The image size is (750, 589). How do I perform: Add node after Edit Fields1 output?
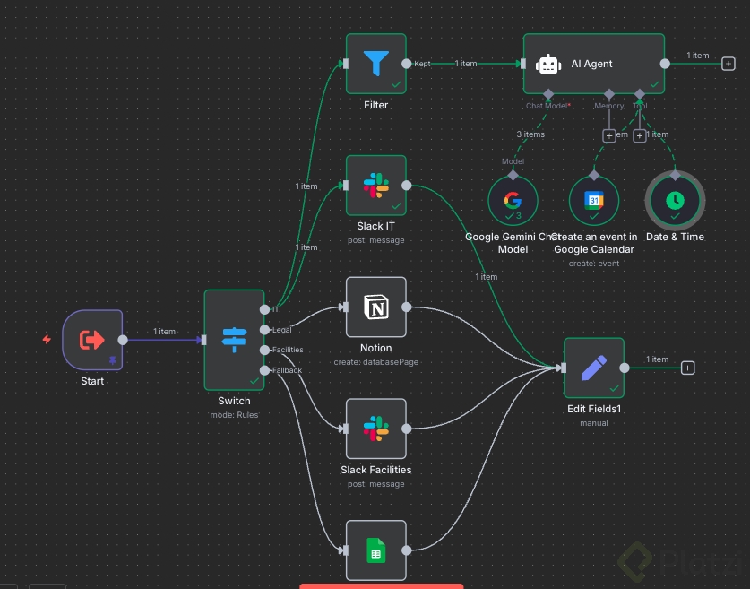pos(687,368)
